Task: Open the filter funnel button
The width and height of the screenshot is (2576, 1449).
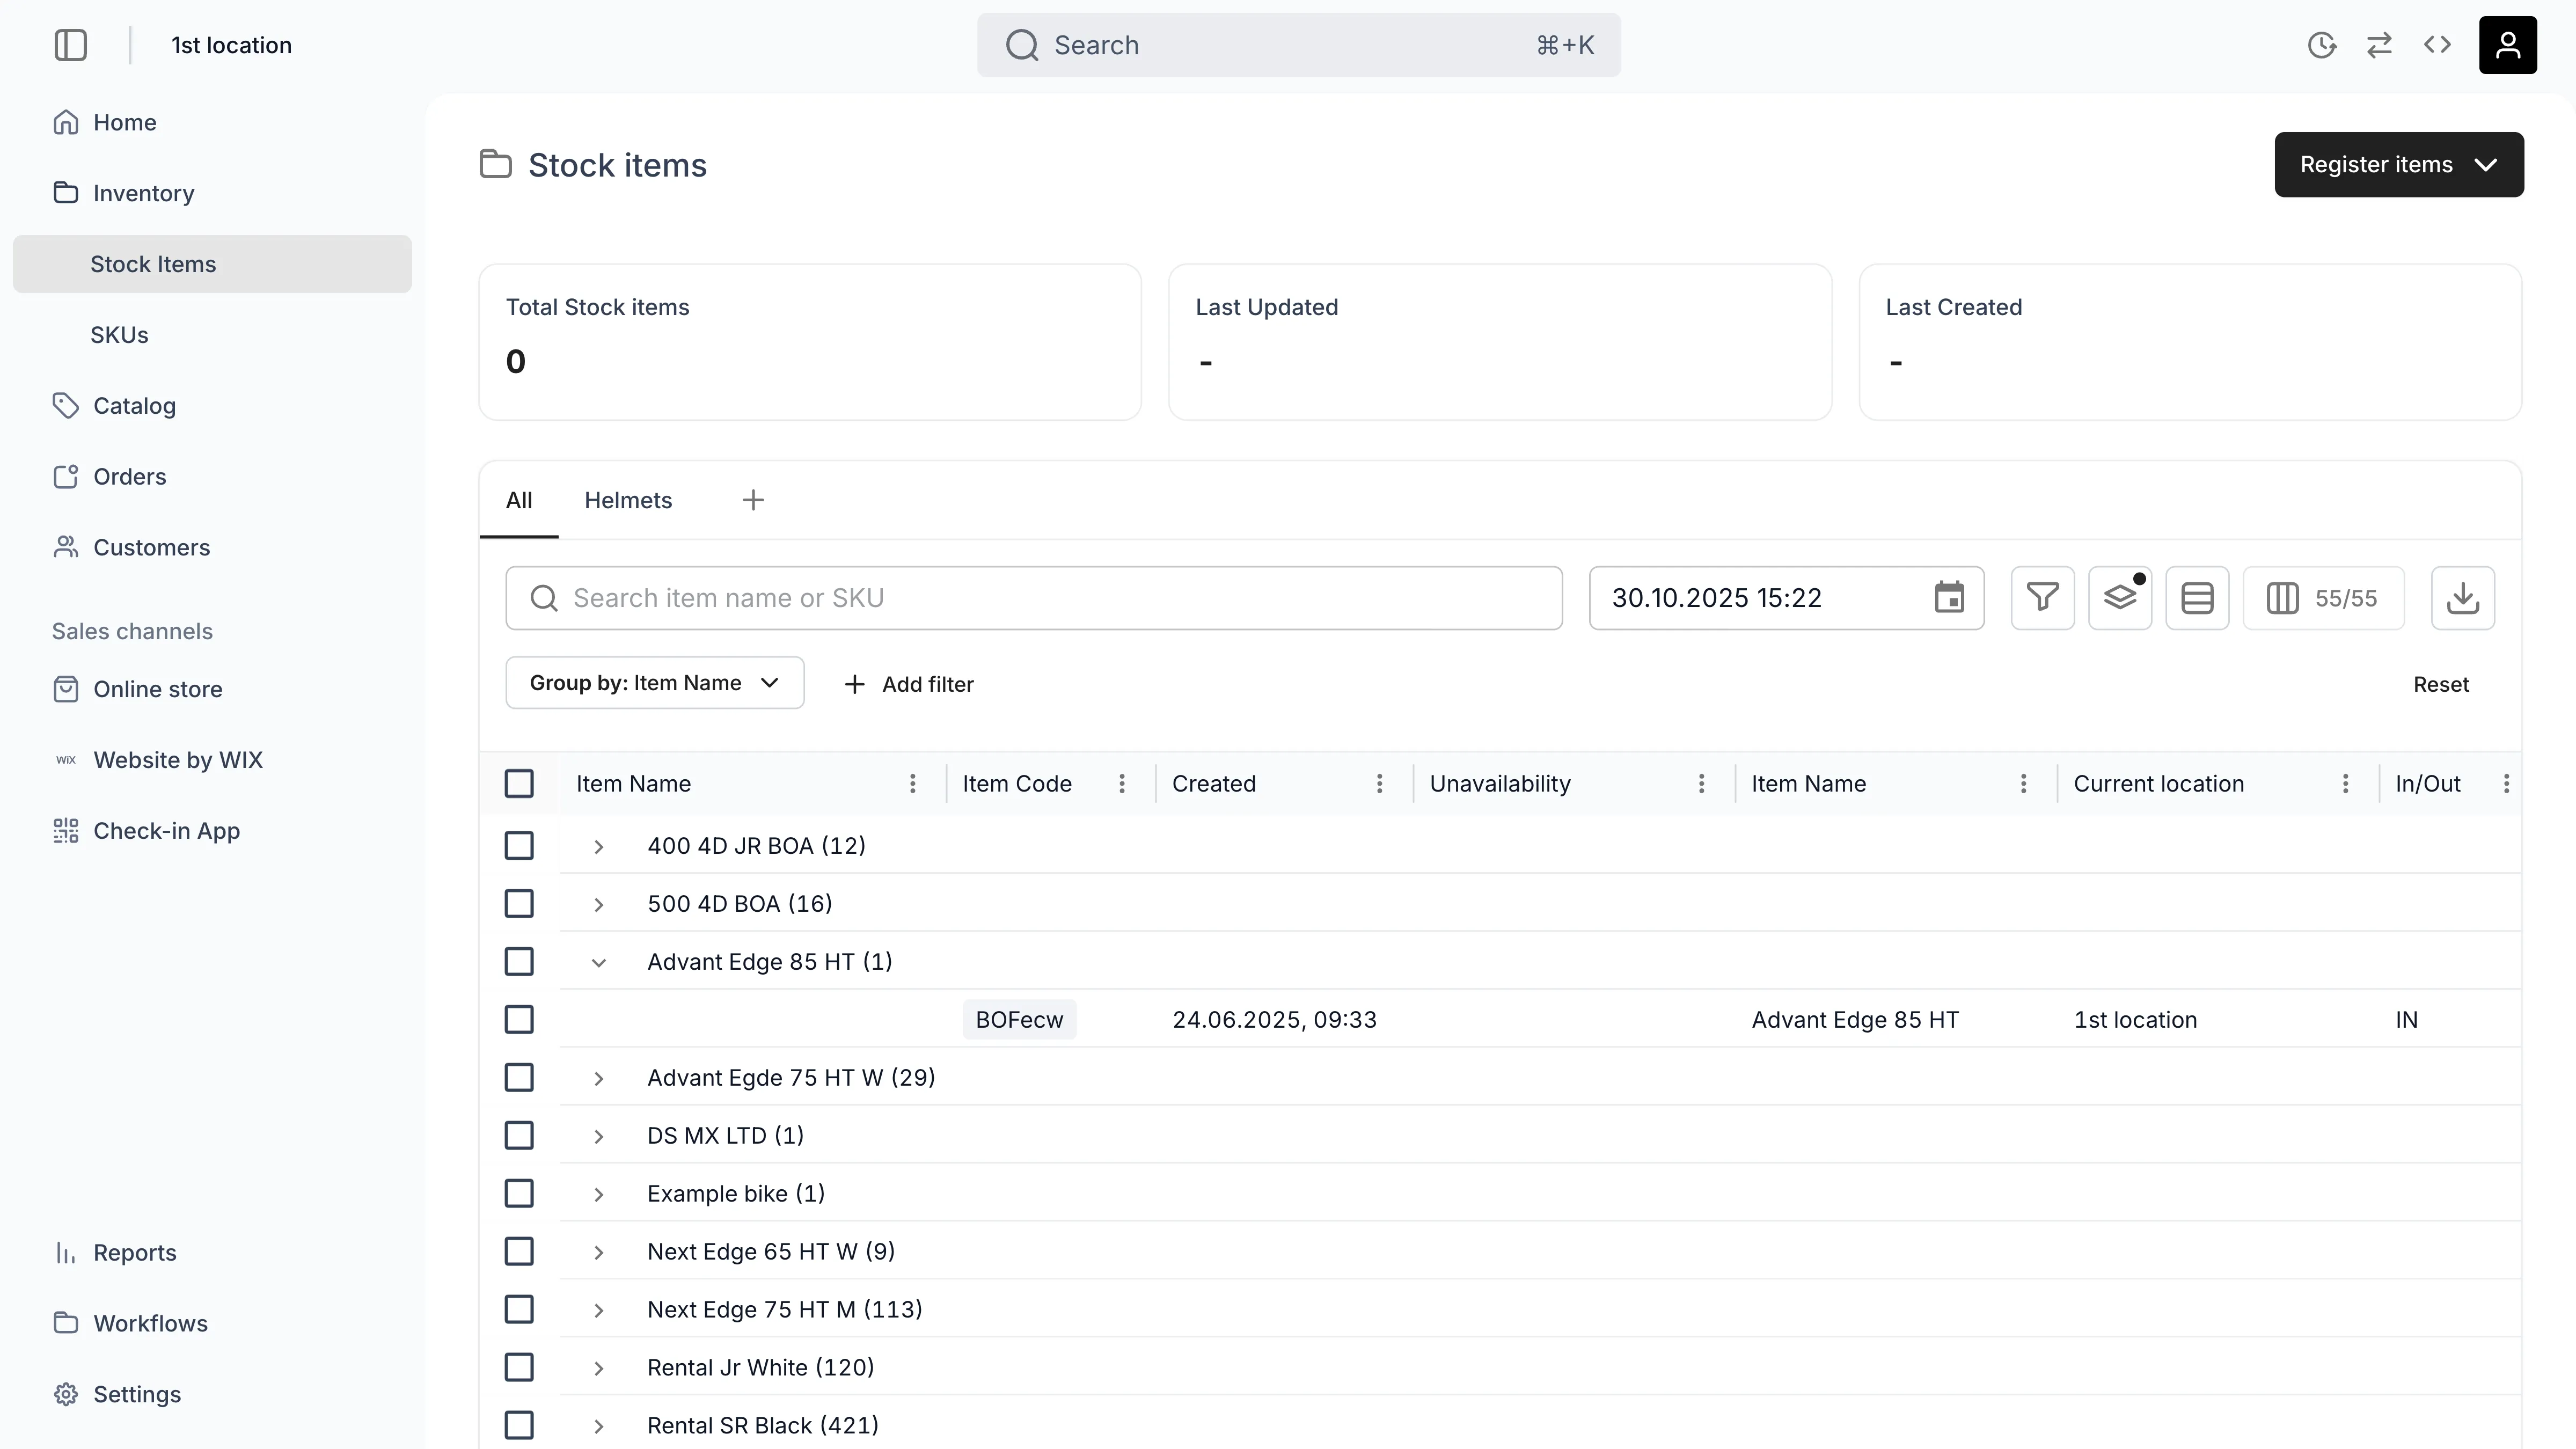Action: click(x=2042, y=598)
